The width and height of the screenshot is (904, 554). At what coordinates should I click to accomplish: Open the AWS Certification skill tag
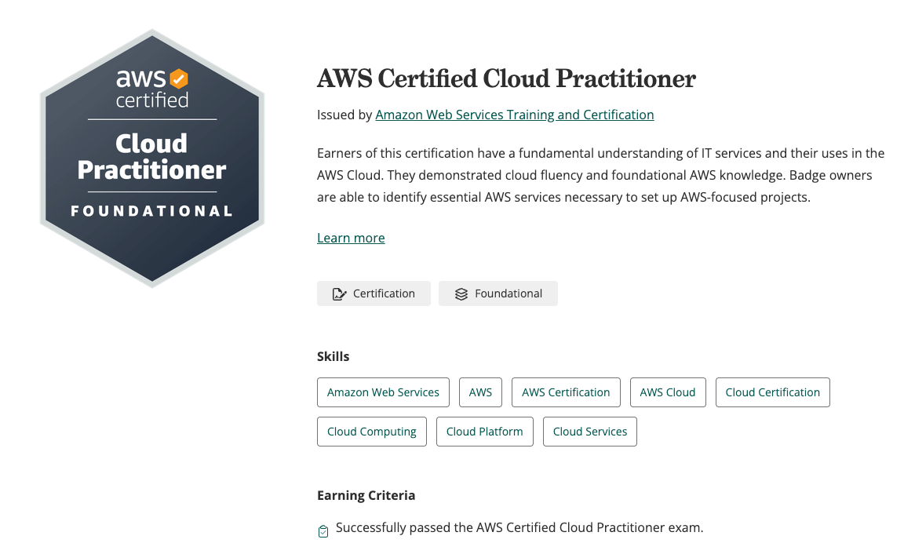pos(566,392)
